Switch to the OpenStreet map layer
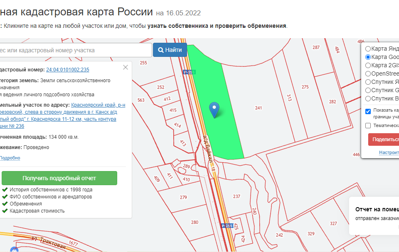This screenshot has width=399, height=252. coord(368,73)
